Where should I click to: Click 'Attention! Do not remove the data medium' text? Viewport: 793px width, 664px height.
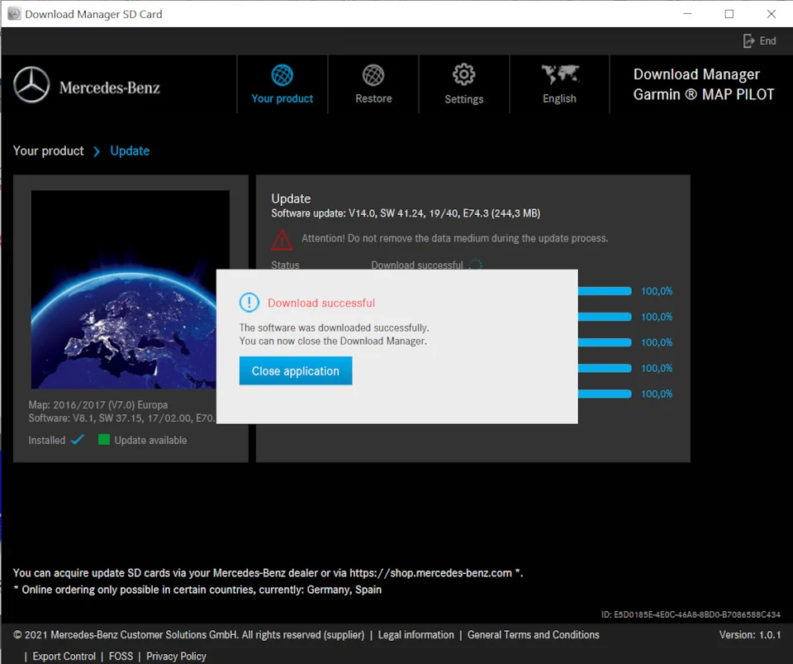tap(454, 238)
